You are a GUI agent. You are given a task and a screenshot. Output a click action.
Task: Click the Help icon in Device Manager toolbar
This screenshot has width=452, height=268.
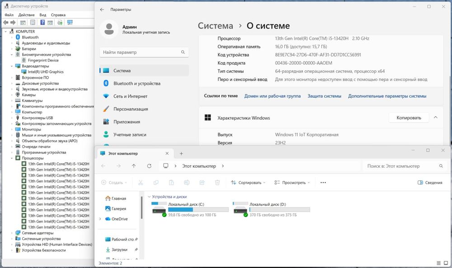[x=42, y=23]
